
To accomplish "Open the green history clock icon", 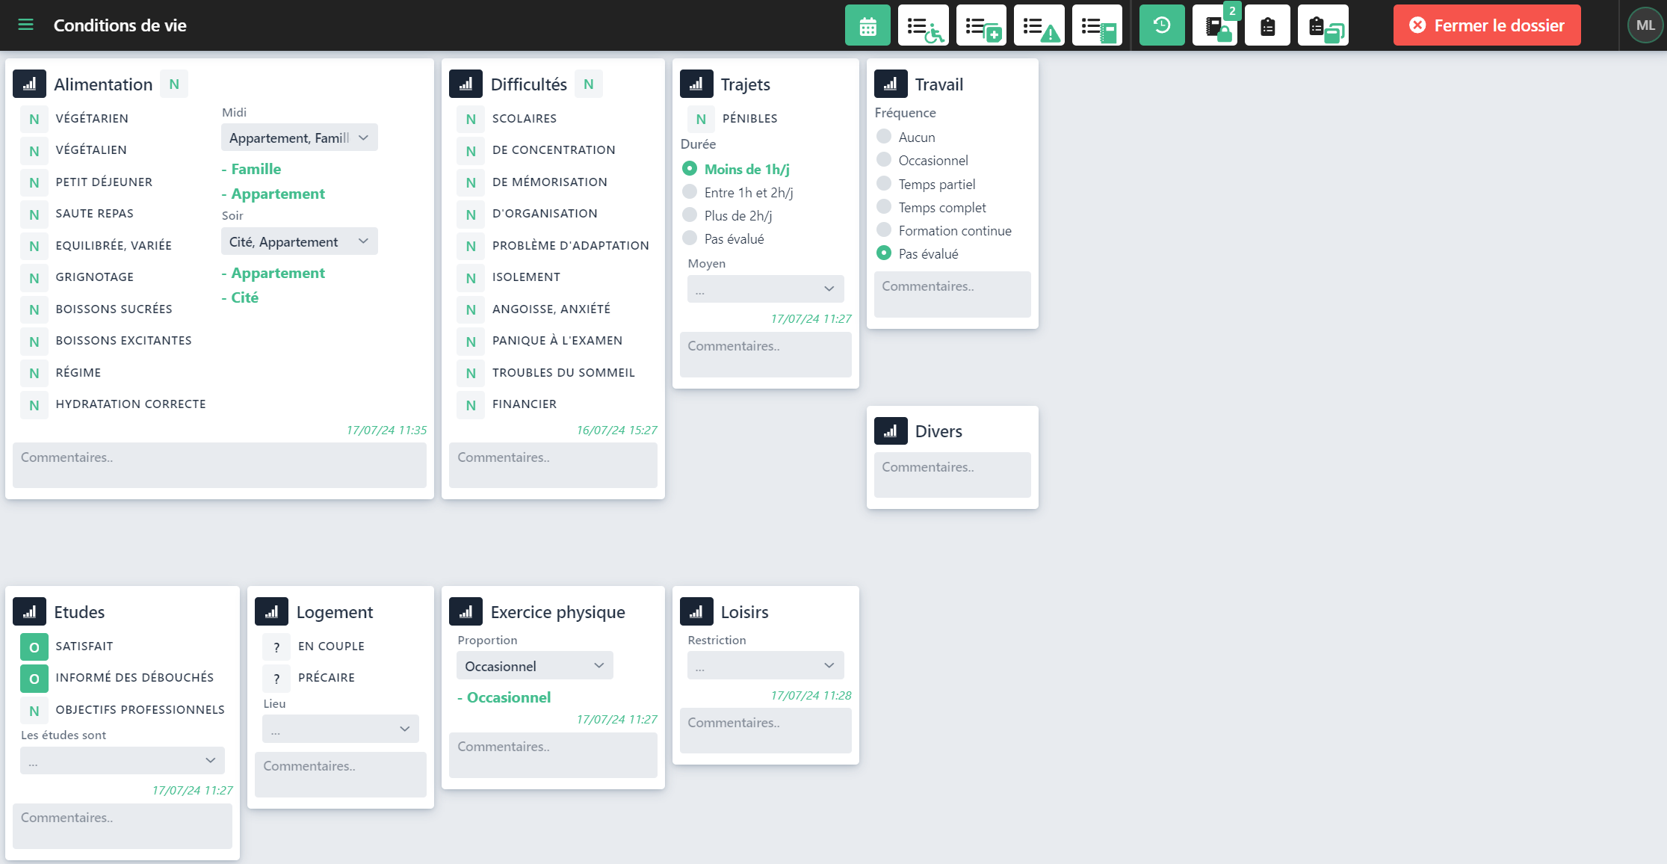I will coord(1161,25).
